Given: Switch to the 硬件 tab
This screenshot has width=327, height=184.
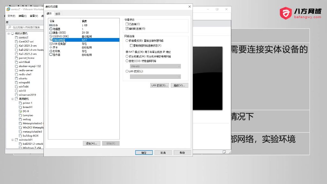Looking at the screenshot, I should 49,13.
